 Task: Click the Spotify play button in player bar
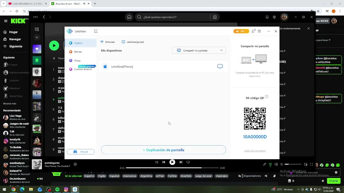coord(172,162)
